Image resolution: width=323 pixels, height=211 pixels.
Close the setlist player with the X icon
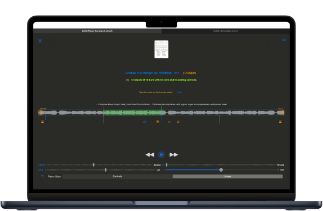click(x=40, y=40)
